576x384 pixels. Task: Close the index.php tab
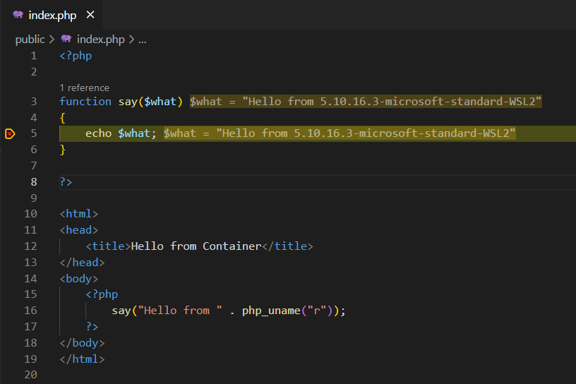coord(90,15)
